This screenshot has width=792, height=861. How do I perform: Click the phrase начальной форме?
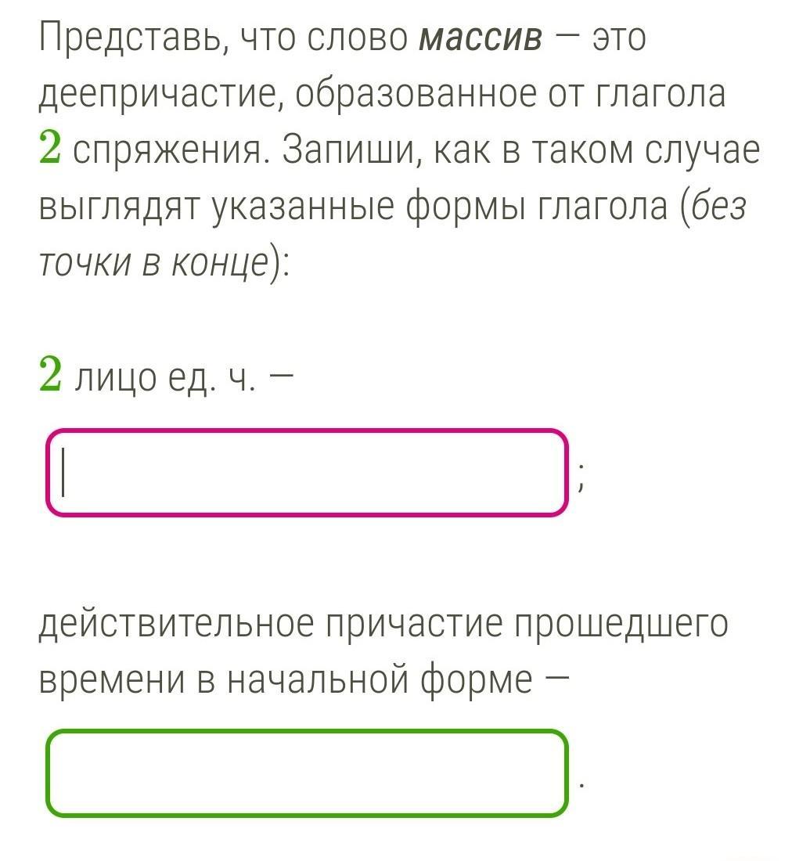[380, 681]
